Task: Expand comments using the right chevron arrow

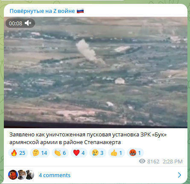Action: [180, 175]
